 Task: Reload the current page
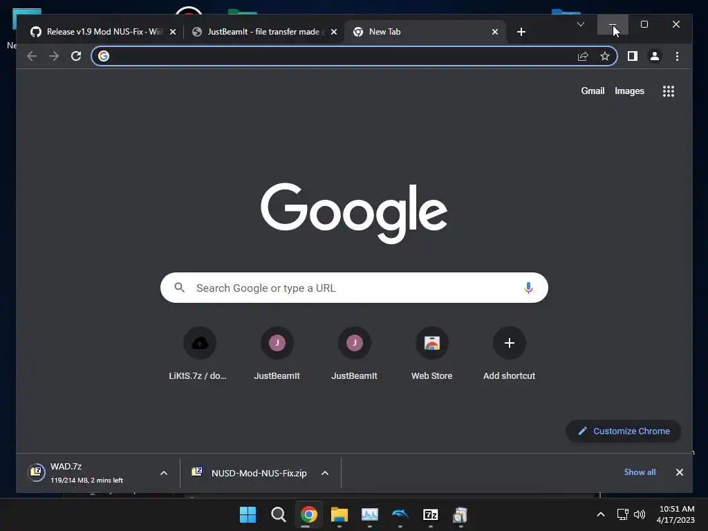point(76,56)
